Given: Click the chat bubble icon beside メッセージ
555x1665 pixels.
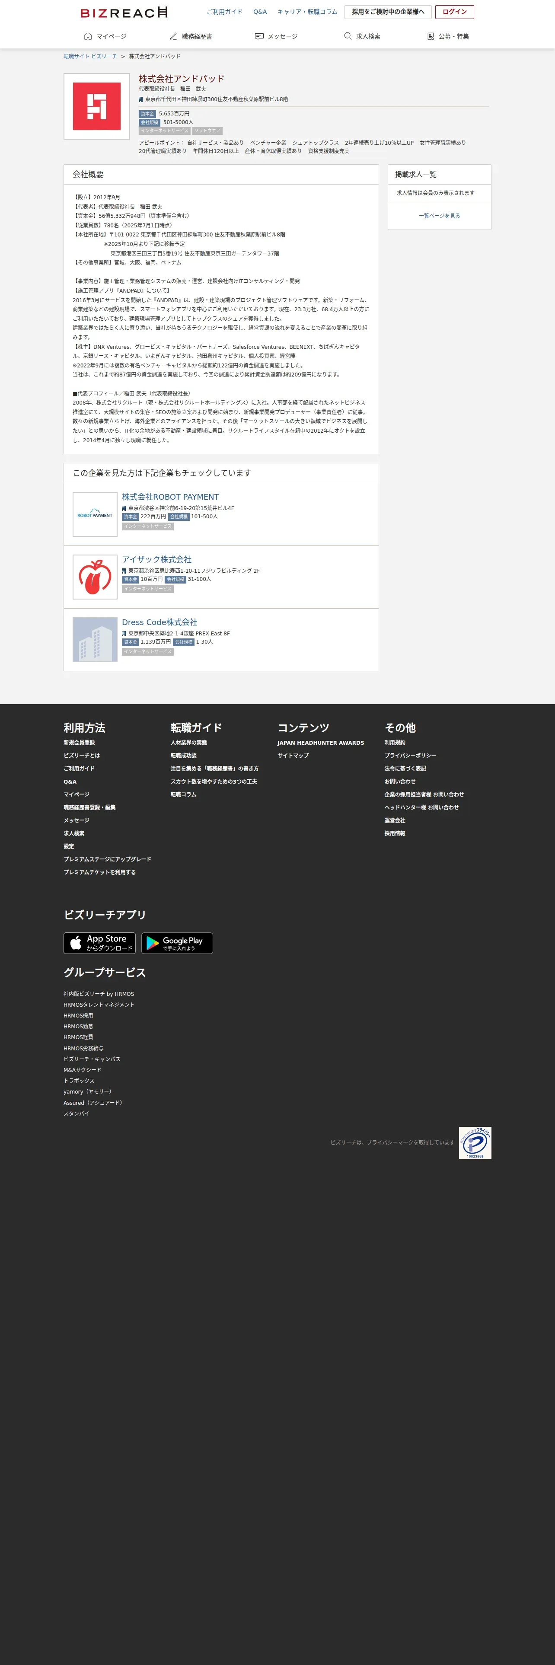Looking at the screenshot, I should coord(259,36).
